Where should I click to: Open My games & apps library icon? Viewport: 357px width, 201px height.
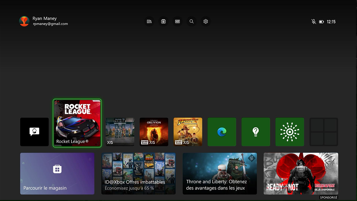(149, 21)
